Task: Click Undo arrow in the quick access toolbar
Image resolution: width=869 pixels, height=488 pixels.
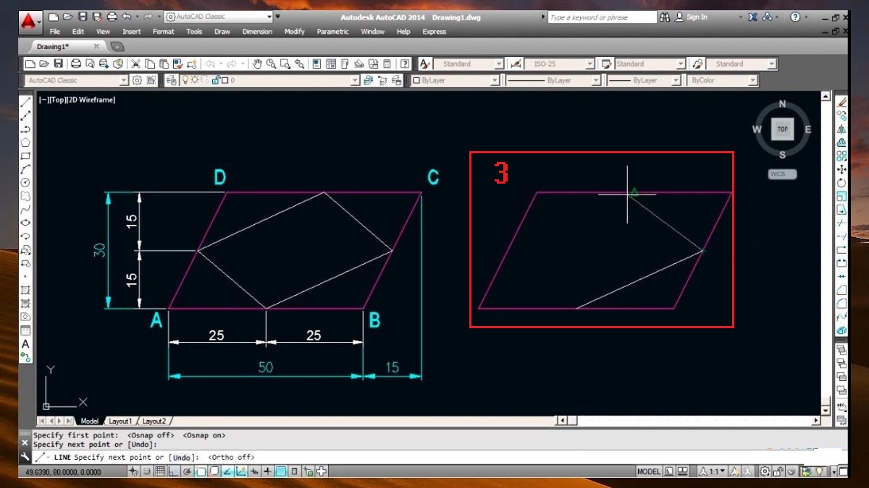Action: 127,16
